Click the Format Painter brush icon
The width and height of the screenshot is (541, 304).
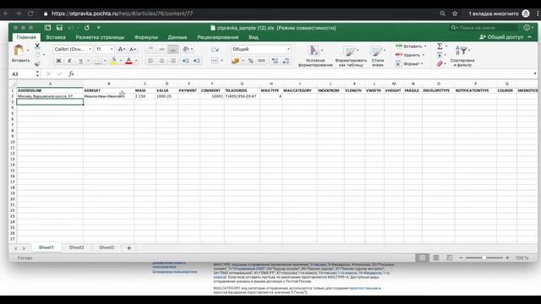click(x=37, y=63)
